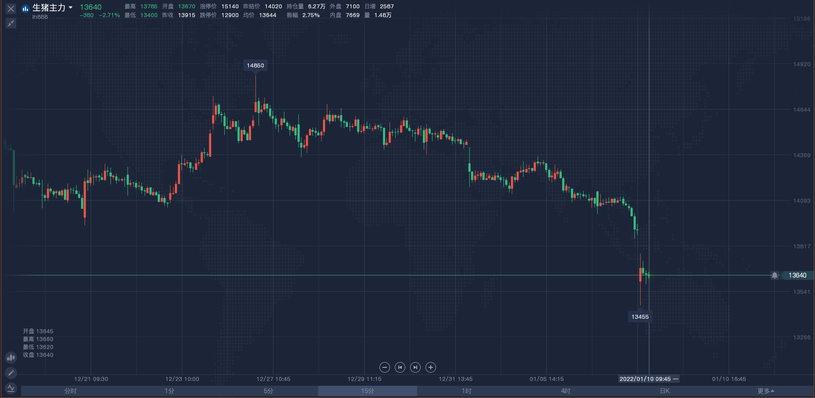Close the chart with the X icon
Screen dimensions: 815x398
[11, 8]
